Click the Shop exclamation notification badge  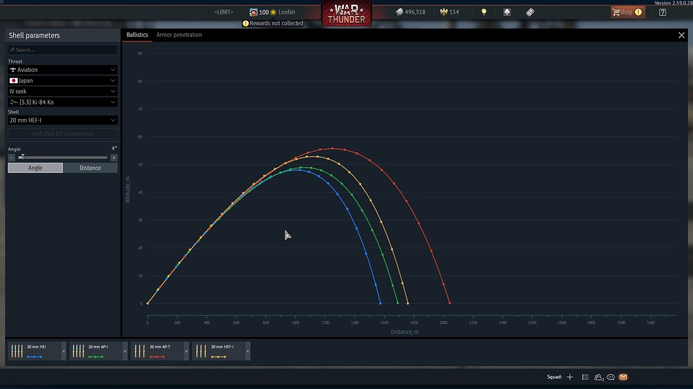coord(638,12)
